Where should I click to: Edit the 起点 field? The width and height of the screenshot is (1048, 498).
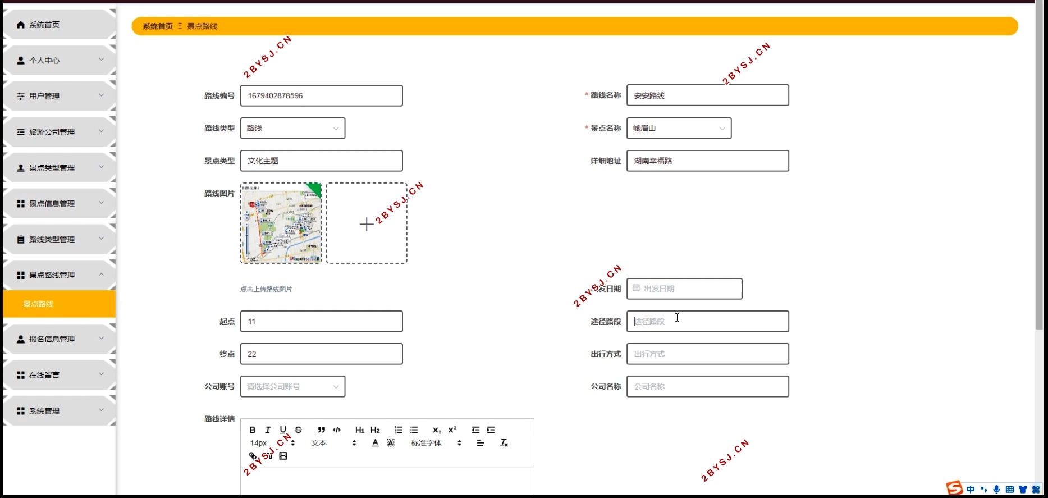click(322, 321)
